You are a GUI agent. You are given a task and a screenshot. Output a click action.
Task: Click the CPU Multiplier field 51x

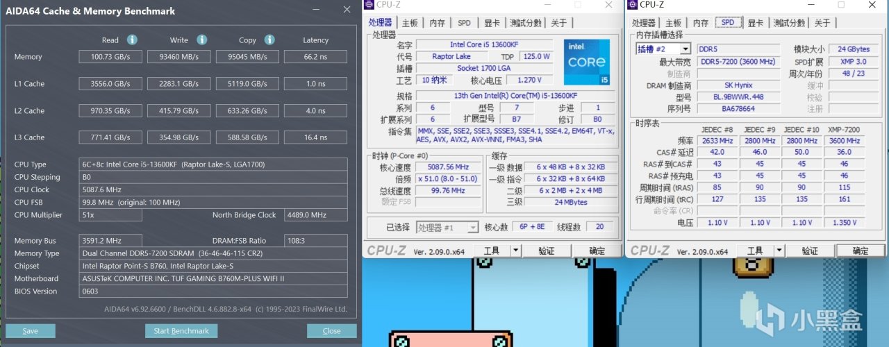click(x=110, y=215)
